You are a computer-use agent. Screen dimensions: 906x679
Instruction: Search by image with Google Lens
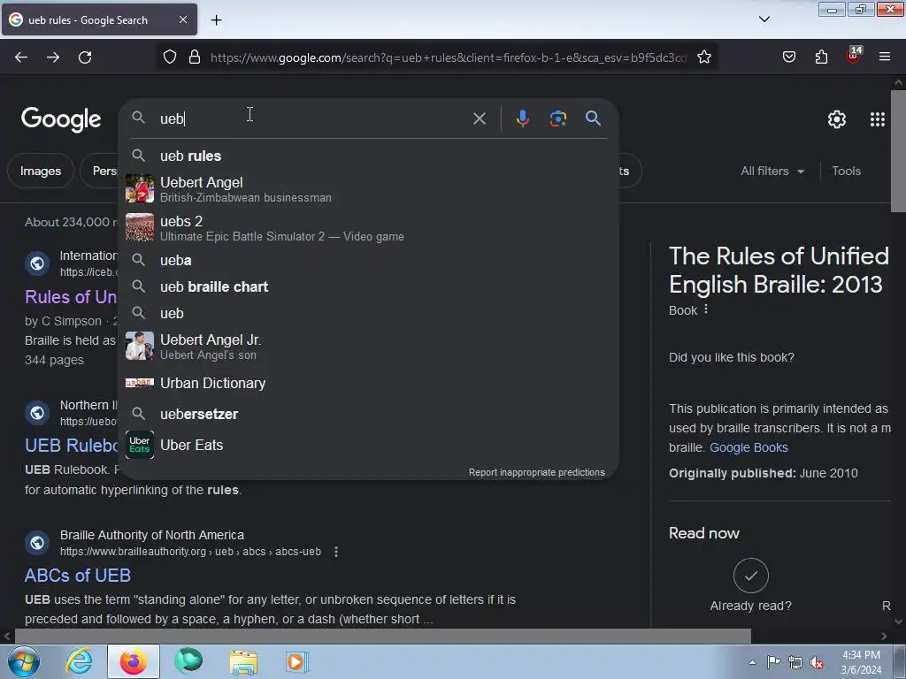(x=557, y=118)
